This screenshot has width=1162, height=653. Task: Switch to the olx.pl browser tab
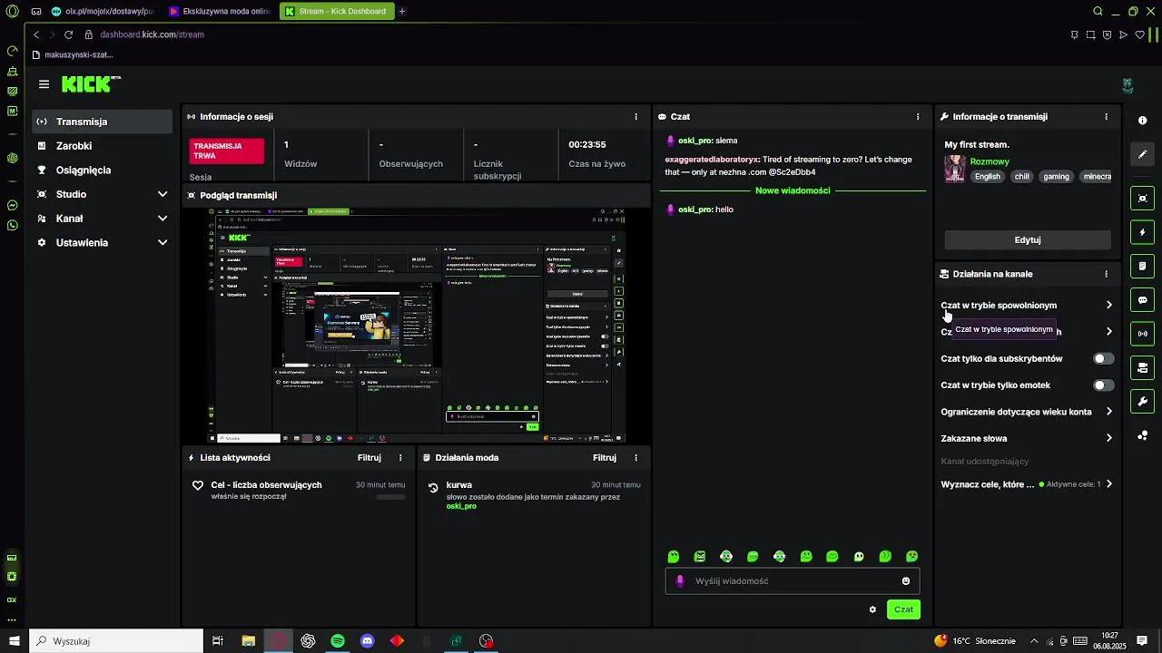103,11
